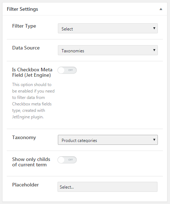
Task: Click the Taxonomy label
Action: tap(24, 138)
